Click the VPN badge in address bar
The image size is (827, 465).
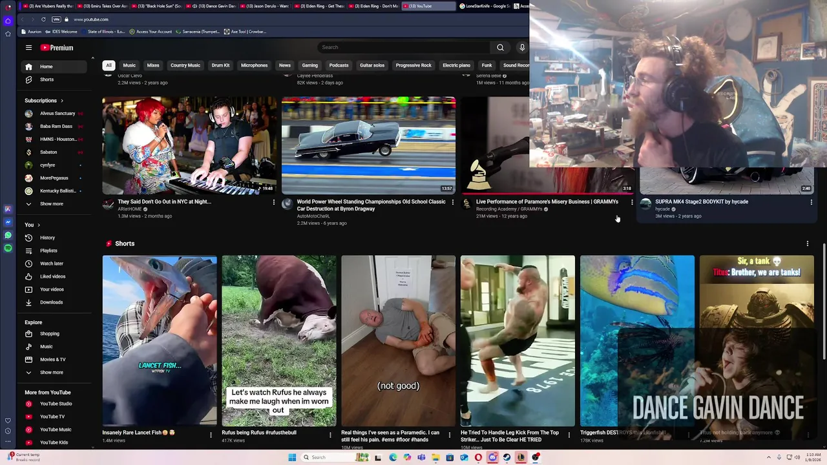pos(56,19)
